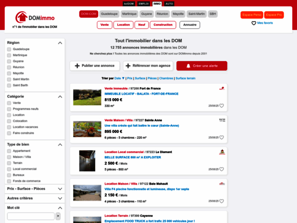Open the Location menu
This screenshot has height=223, width=297.
click(x=123, y=25)
